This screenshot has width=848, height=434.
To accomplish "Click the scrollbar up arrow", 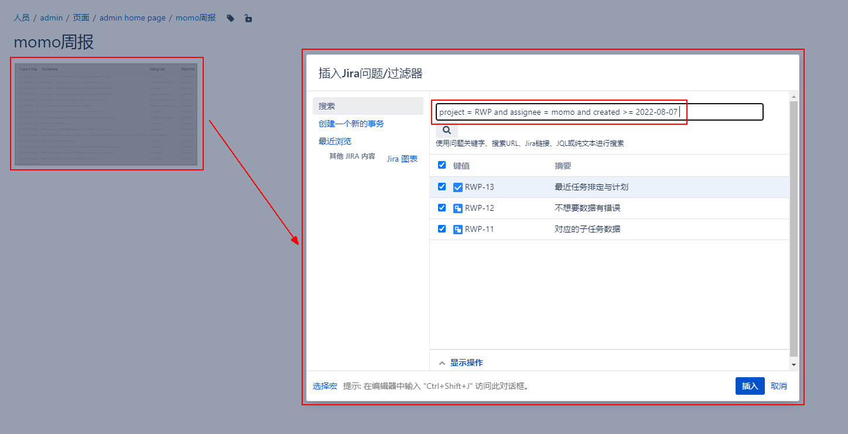I will [794, 97].
